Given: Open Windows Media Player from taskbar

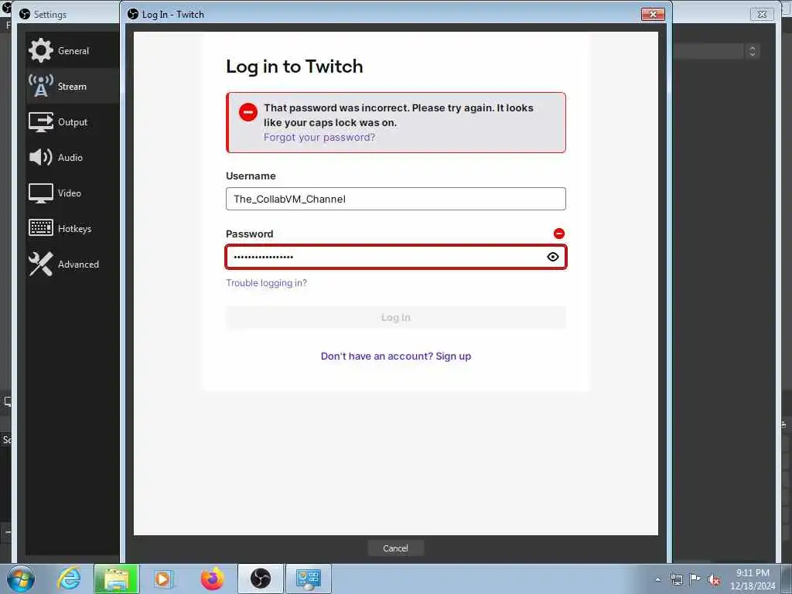Looking at the screenshot, I should point(163,579).
